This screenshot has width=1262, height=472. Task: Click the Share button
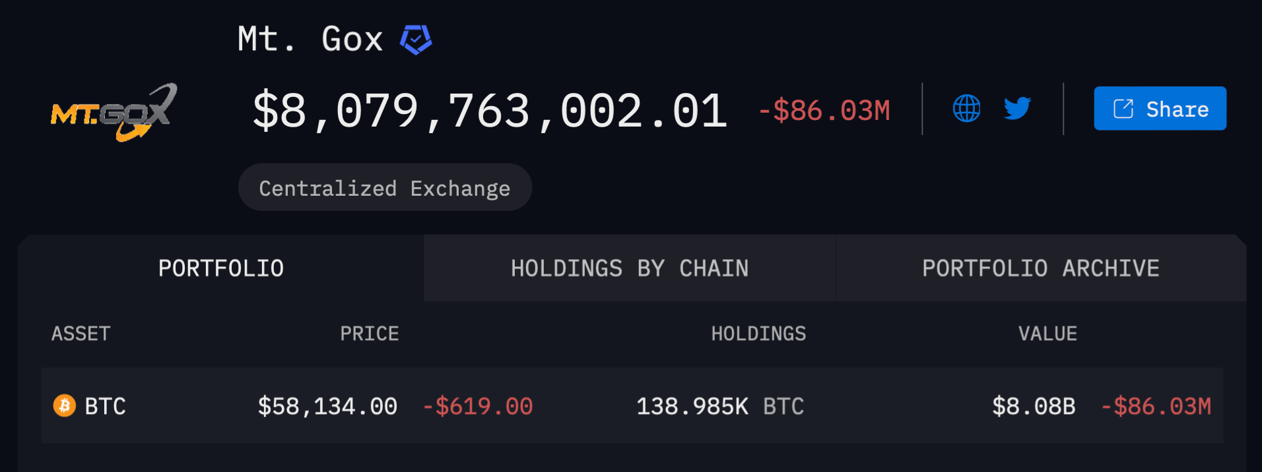point(1160,108)
